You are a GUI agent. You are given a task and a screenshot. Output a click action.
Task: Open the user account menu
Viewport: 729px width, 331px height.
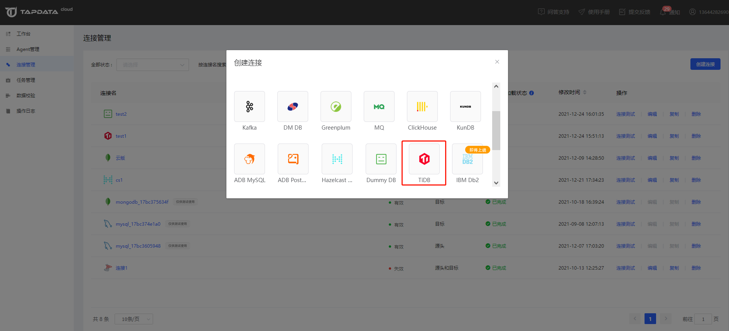pos(709,12)
